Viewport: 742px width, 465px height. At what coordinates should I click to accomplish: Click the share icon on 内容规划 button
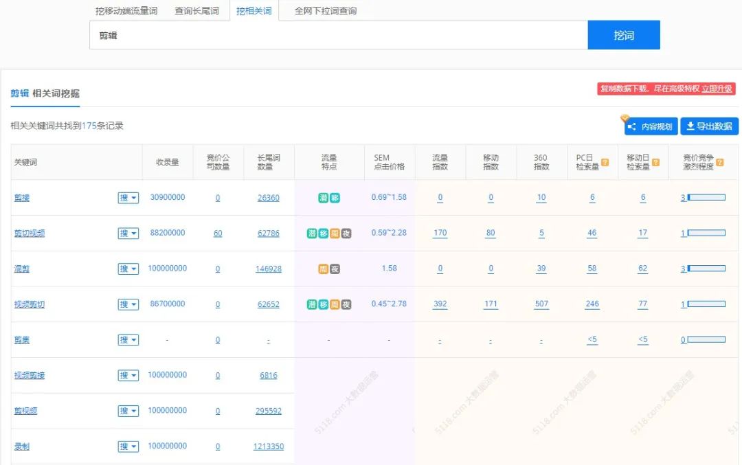(x=631, y=126)
